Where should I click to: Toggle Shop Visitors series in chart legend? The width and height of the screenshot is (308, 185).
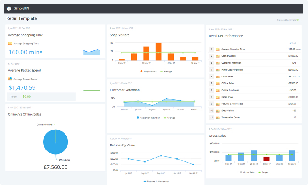tap(149, 71)
